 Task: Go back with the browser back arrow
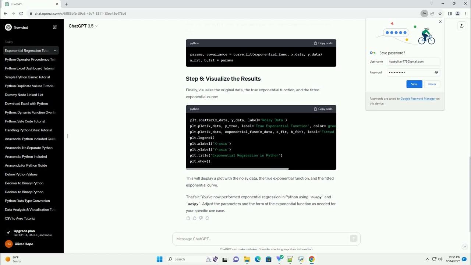(5, 14)
